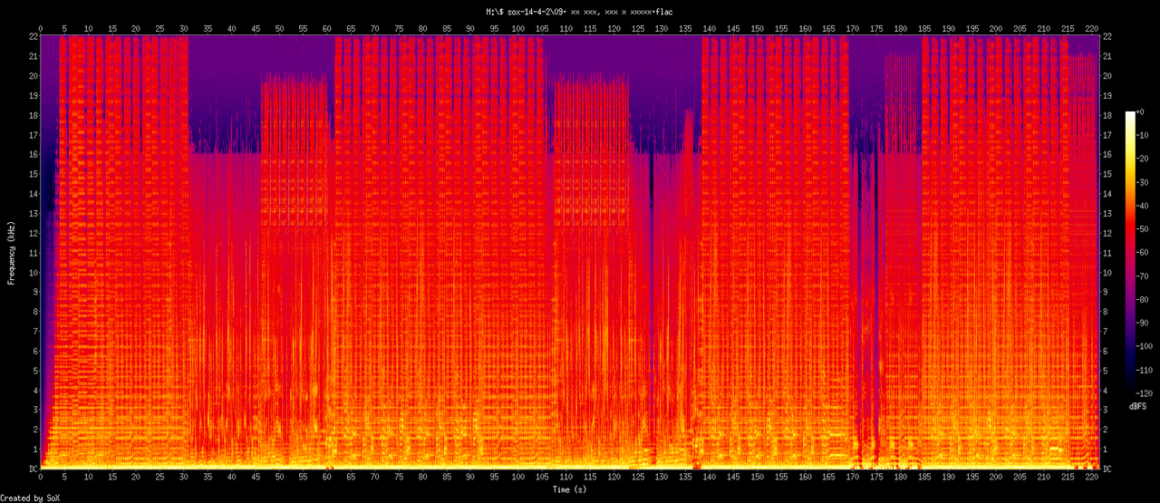The width and height of the screenshot is (1160, 503).
Task: Click '100' on the top time axis
Action: (x=517, y=28)
